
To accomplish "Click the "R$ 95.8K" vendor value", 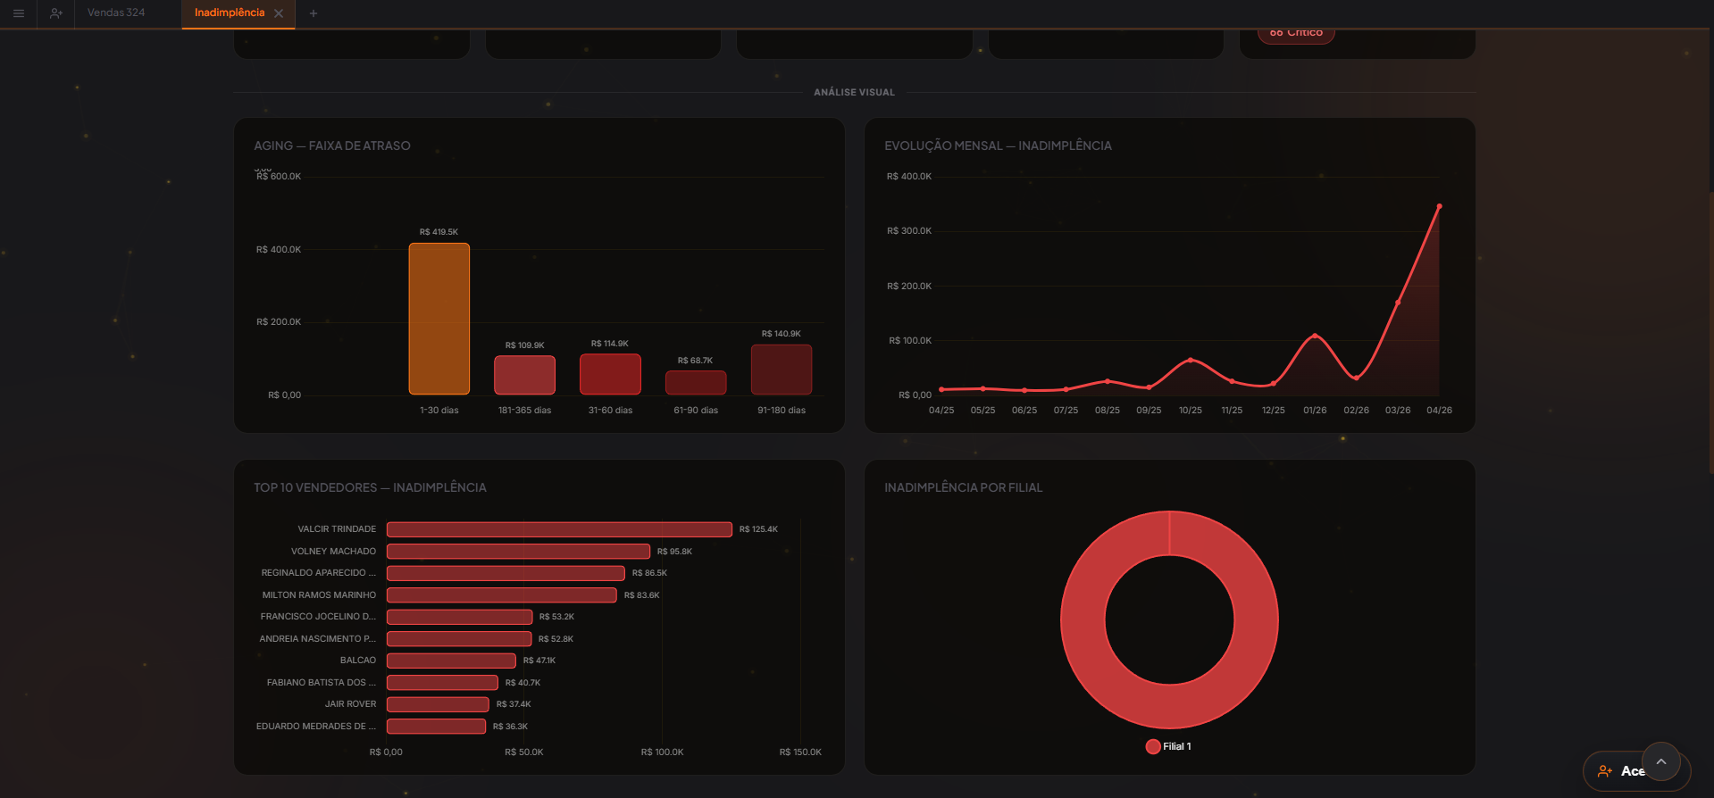I will [675, 552].
